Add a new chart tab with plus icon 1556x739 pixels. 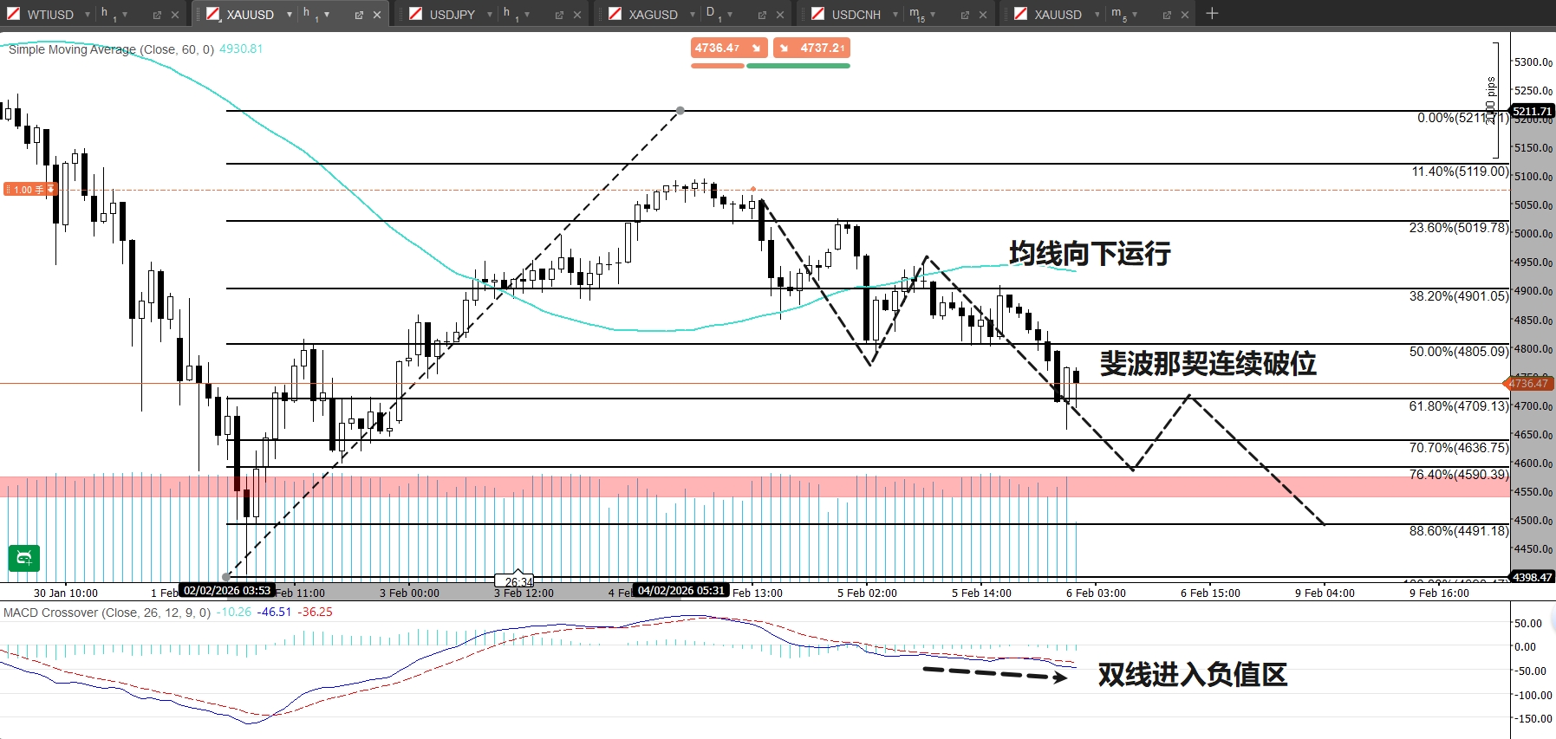pyautogui.click(x=1212, y=13)
